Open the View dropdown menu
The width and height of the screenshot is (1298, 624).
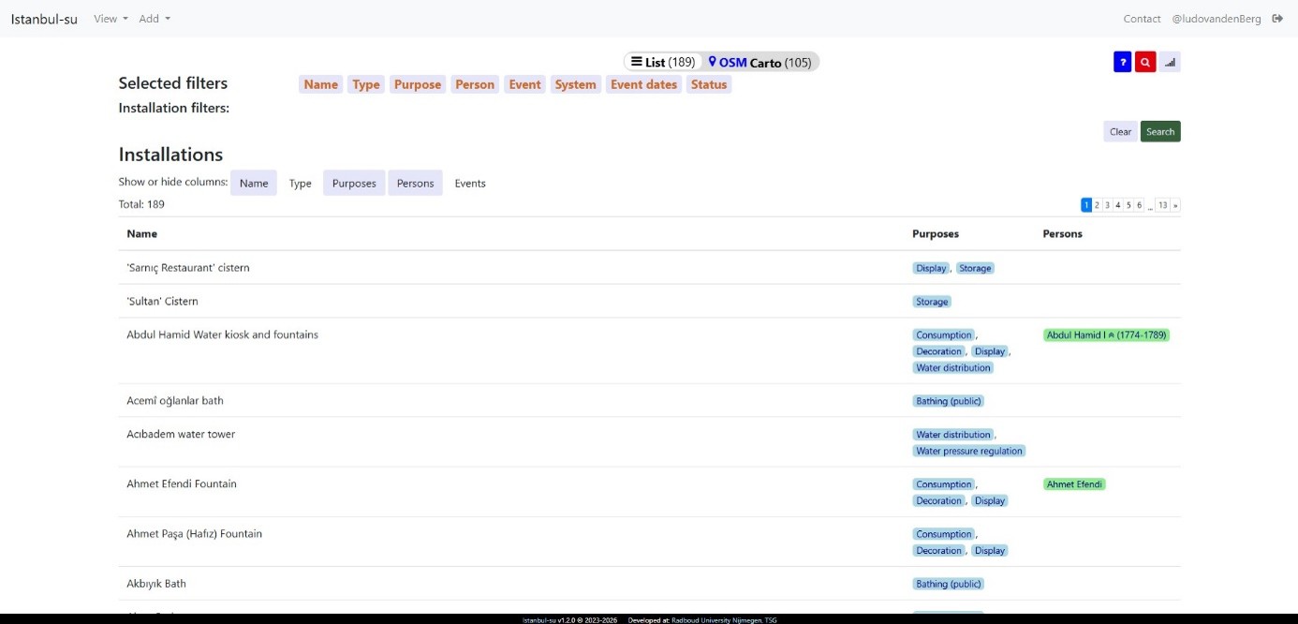pyautogui.click(x=111, y=19)
